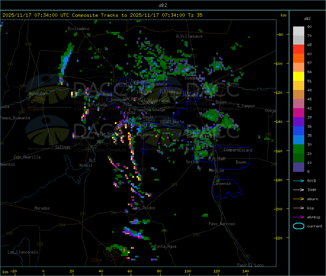Screen dimensions: 326x276
Task: Click the -80 tick on vertical km axis
Action: click(x=280, y=34)
